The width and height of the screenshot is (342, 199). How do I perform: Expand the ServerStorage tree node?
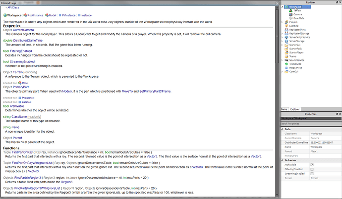(282, 41)
